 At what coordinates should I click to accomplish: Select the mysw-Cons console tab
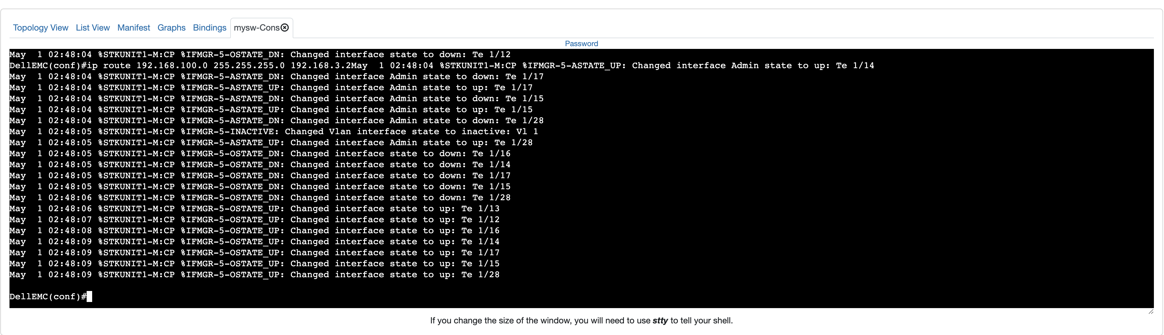[x=257, y=28]
